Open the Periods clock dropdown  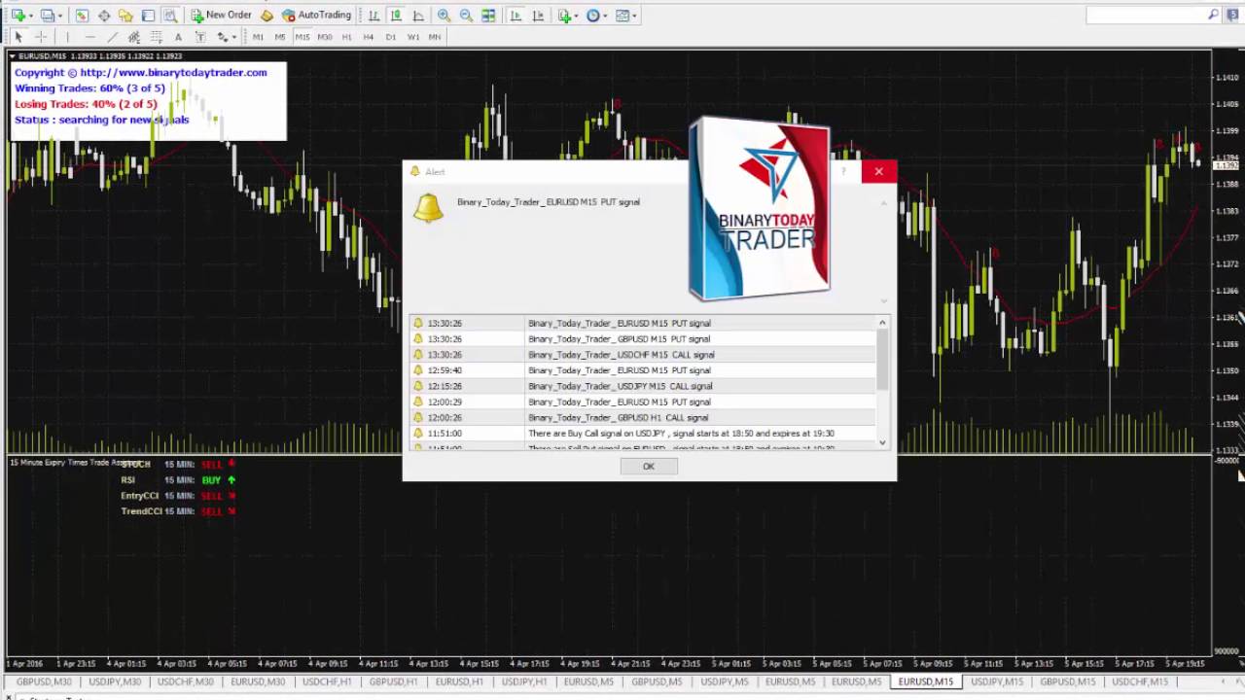596,16
